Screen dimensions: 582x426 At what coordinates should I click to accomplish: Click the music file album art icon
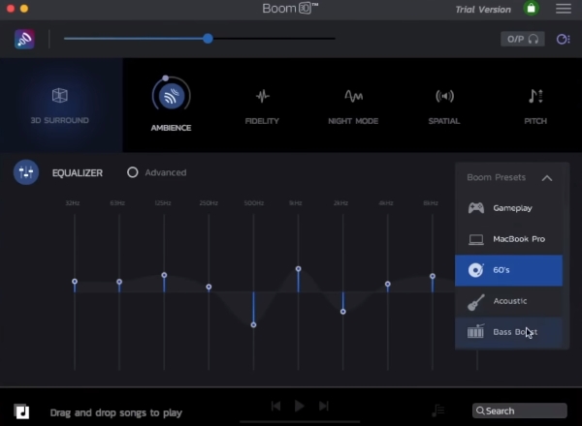21,411
